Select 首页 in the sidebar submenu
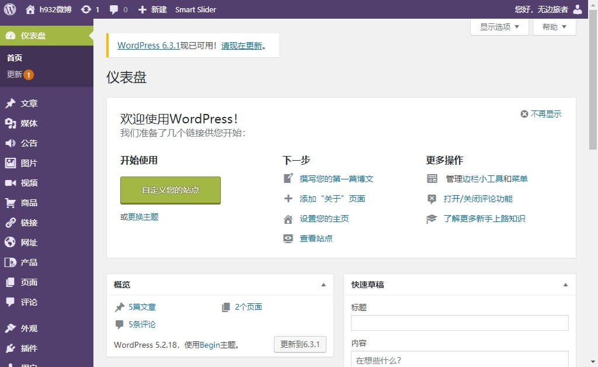The image size is (598, 367). pyautogui.click(x=15, y=58)
